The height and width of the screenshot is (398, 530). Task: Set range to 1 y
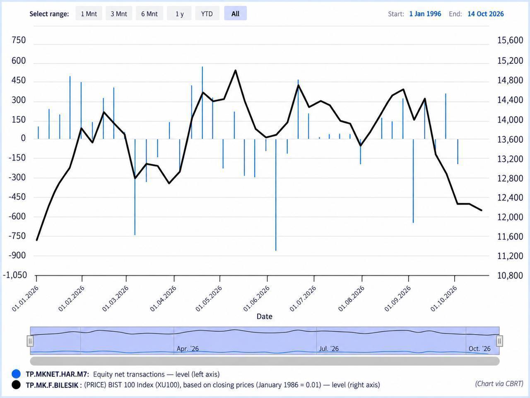point(179,14)
